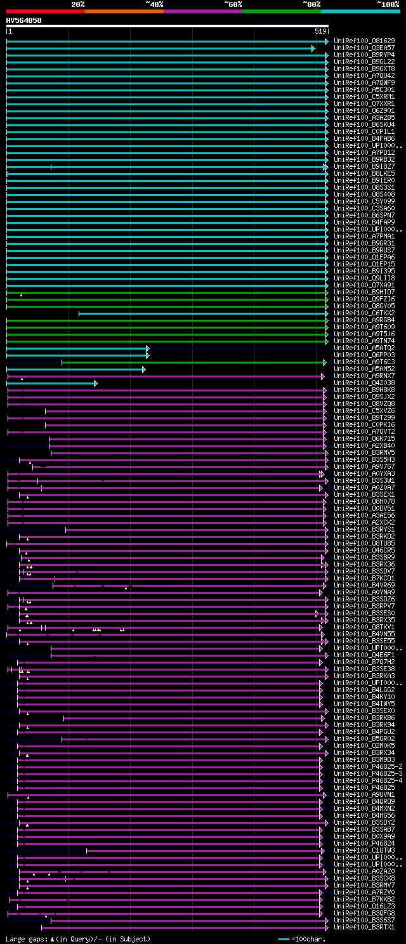The height and width of the screenshot is (944, 406).
Task: Select hit label UniRef100_Q16LZ3
Action: click(x=364, y=906)
